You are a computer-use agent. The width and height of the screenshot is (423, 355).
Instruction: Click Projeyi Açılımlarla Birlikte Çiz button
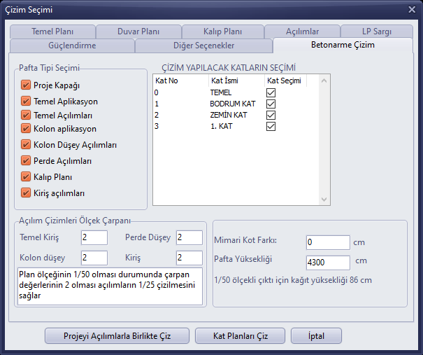tap(117, 336)
